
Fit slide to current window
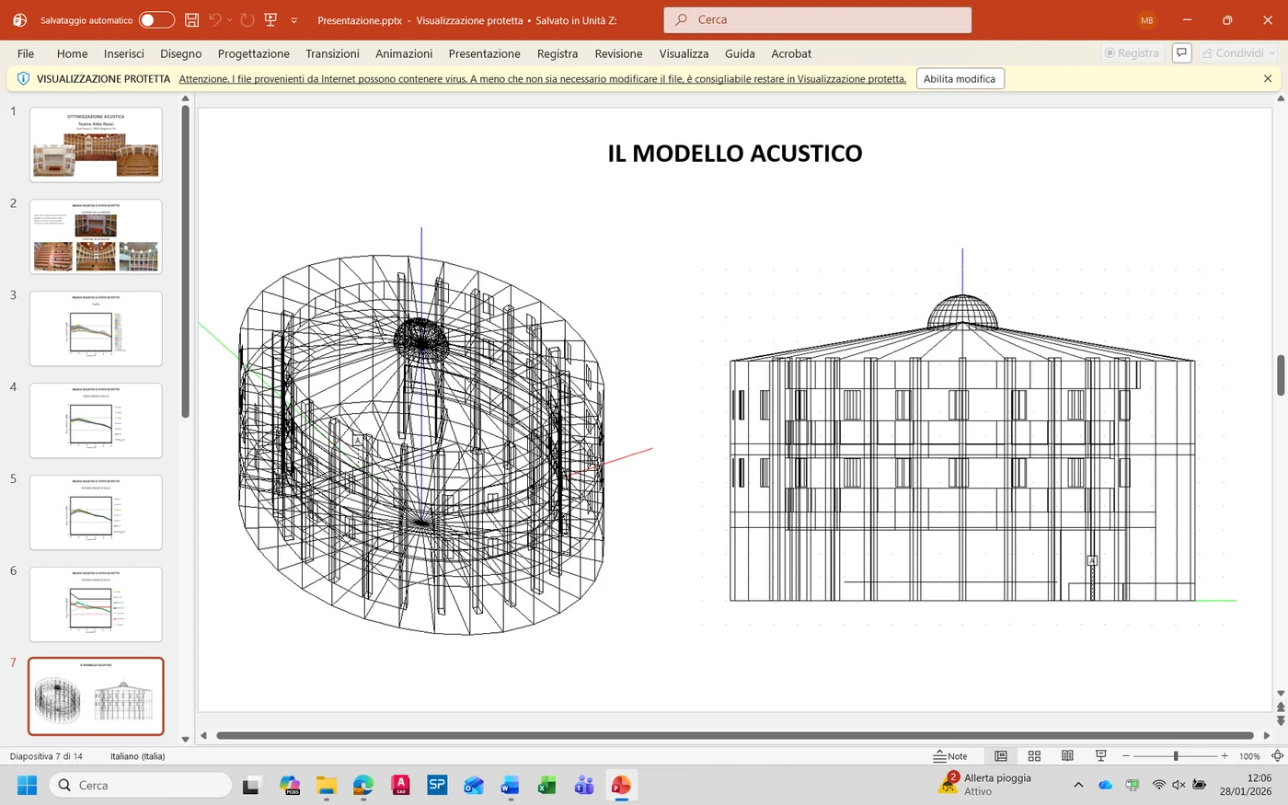click(1277, 756)
